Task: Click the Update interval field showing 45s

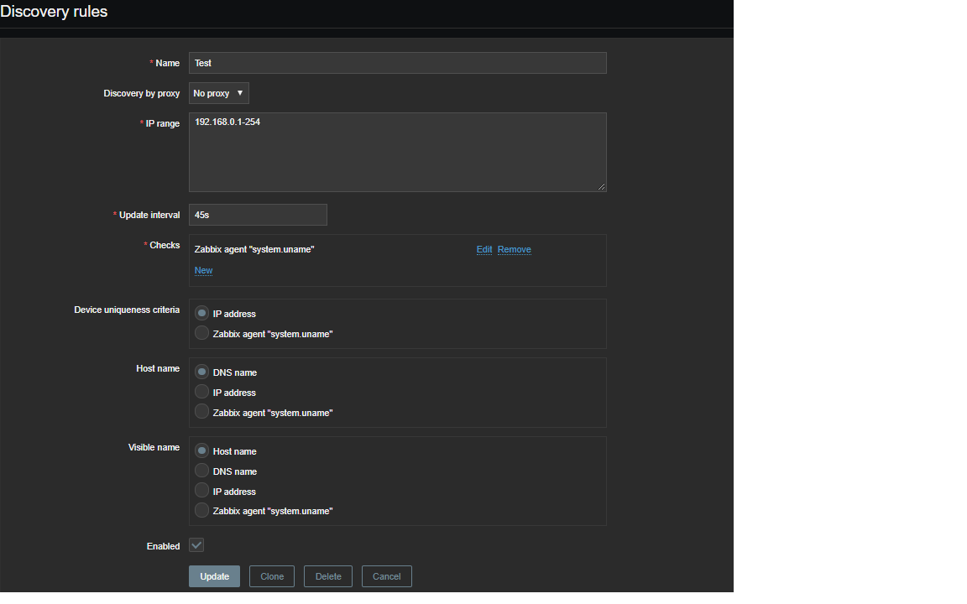Action: [x=258, y=215]
